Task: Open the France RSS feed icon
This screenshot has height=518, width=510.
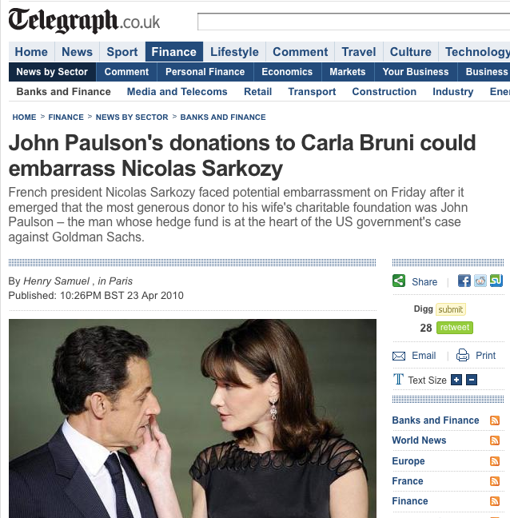Action: [495, 481]
